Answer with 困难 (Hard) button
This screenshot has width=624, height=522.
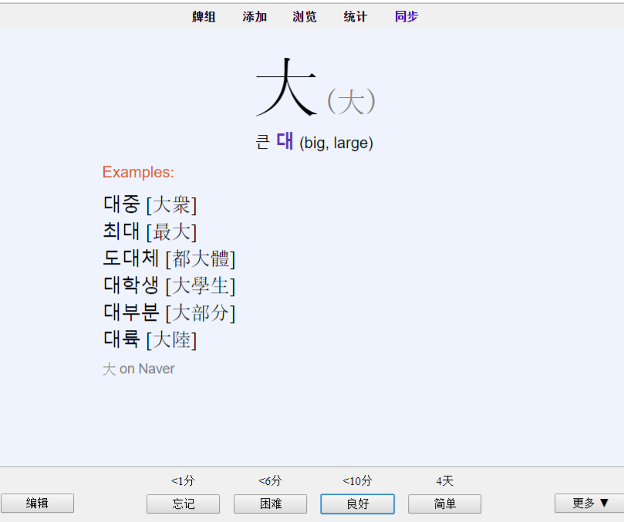(270, 503)
